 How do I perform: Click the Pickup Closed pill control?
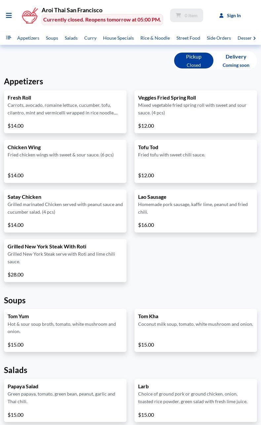pos(194,61)
